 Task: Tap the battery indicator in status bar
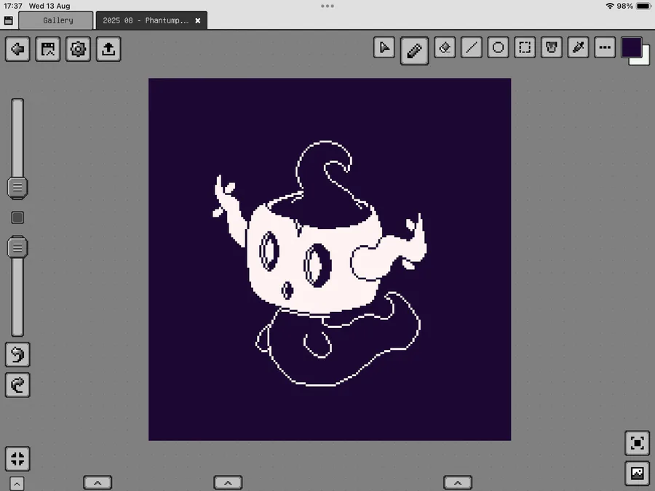644,6
